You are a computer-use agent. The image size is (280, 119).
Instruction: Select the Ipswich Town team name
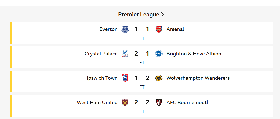[102, 78]
